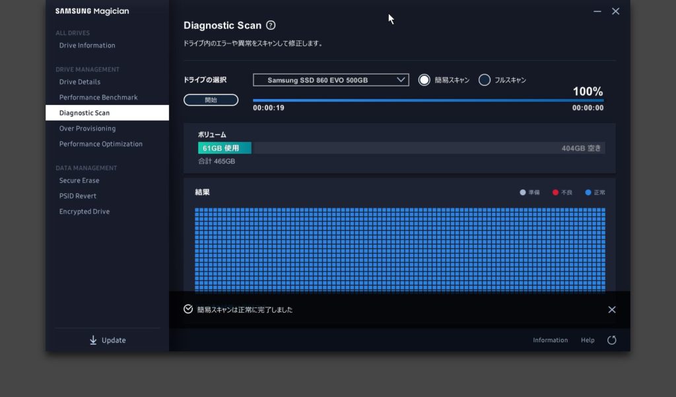Click the 準備 gray legend dot
Viewport: 676px width, 397px height.
pyautogui.click(x=523, y=193)
